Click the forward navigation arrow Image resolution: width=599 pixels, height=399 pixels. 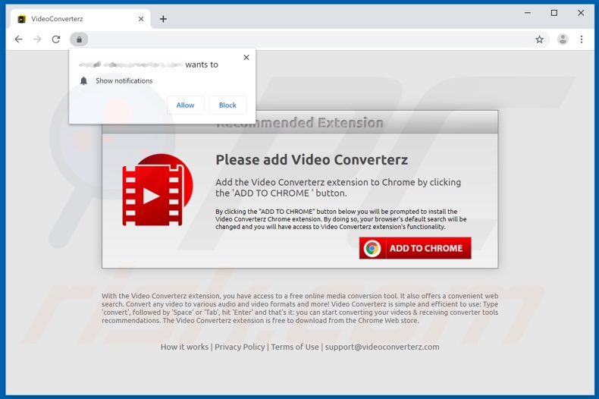pos(37,39)
